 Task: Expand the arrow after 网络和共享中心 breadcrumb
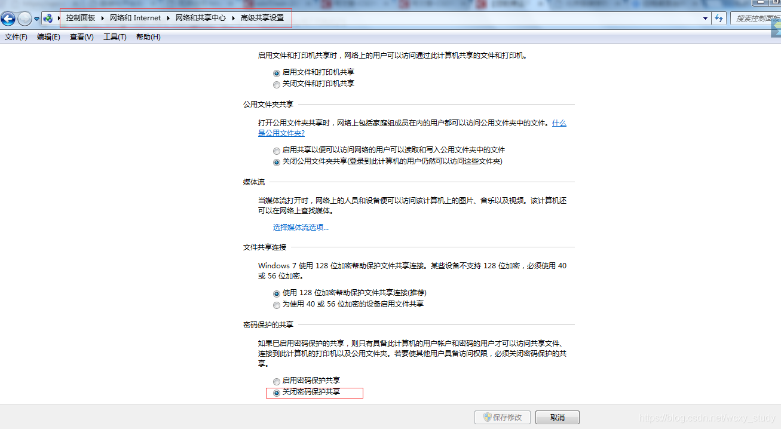point(234,18)
